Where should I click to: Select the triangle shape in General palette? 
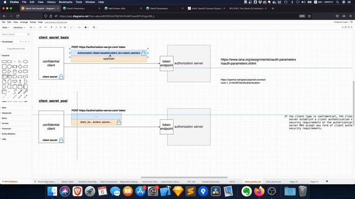[9, 71]
